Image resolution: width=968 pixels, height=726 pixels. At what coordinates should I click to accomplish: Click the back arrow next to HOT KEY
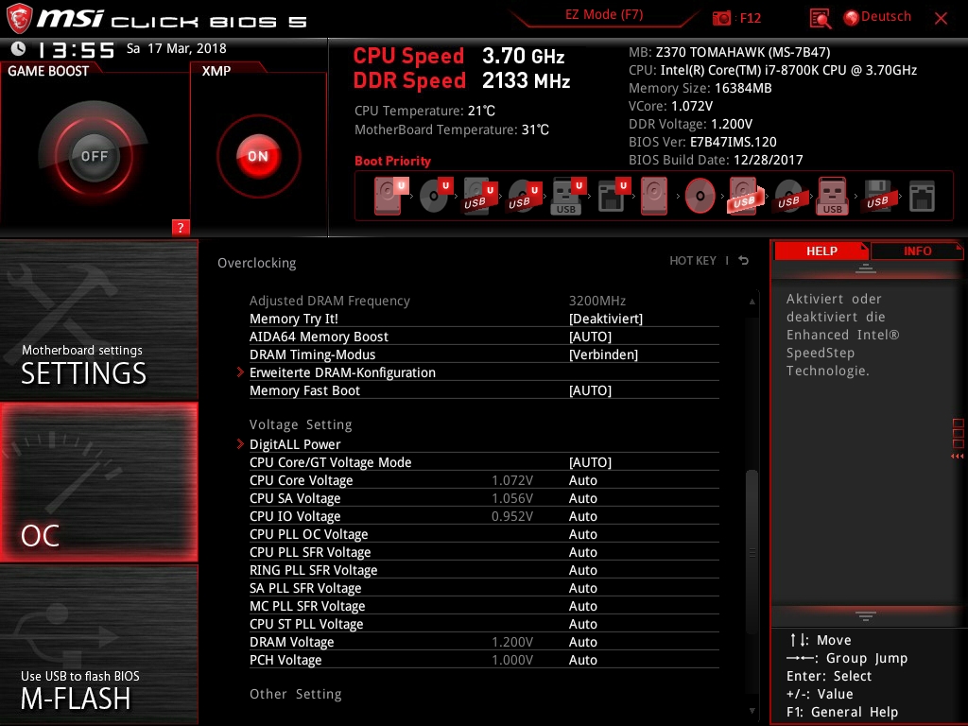pyautogui.click(x=744, y=261)
